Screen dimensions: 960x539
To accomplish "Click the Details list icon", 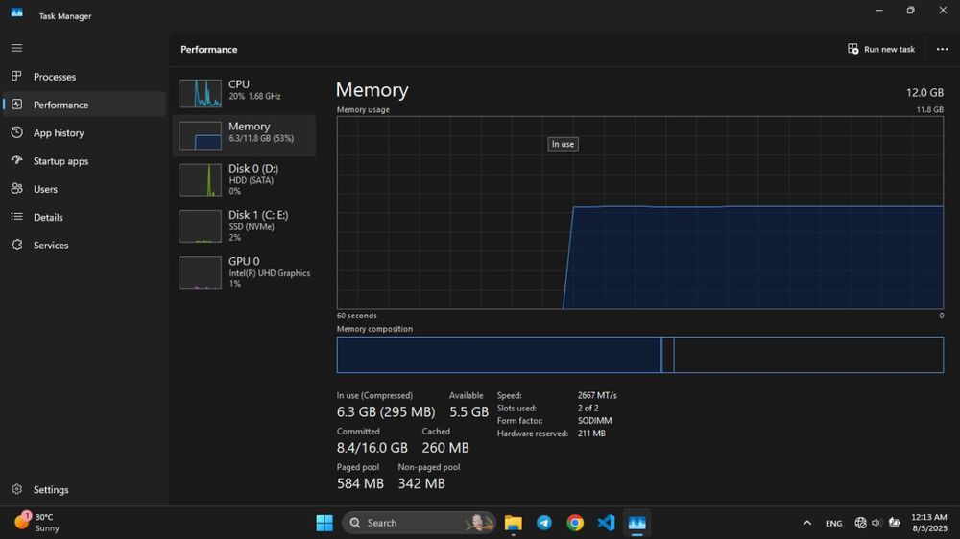I will tap(16, 217).
